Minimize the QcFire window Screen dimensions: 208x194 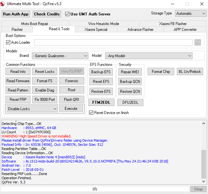click(173, 4)
